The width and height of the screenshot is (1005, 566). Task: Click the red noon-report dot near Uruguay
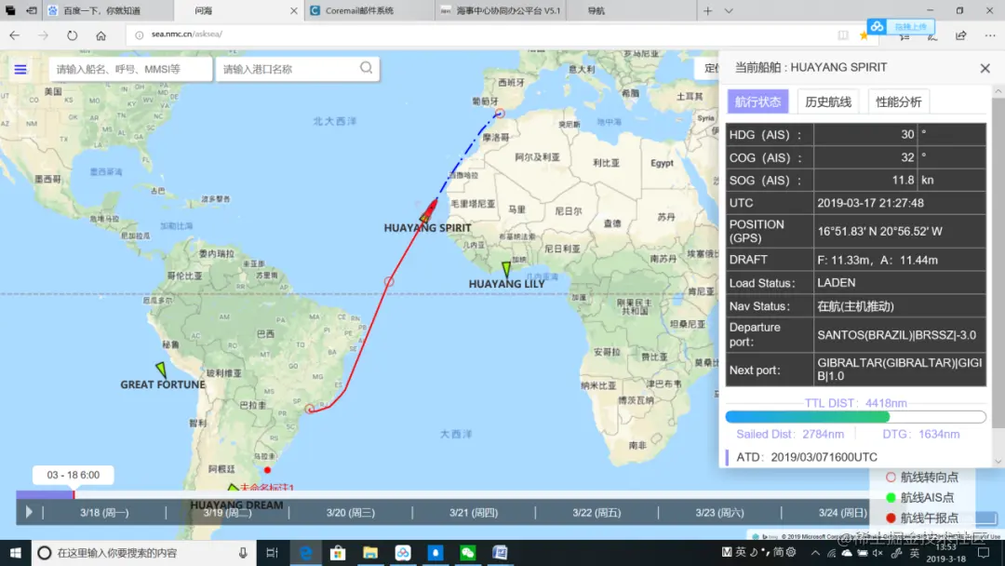[267, 470]
